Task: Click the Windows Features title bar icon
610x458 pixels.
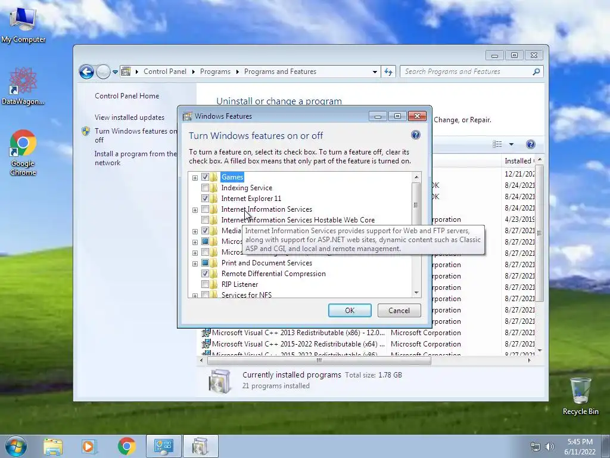Action: [188, 116]
